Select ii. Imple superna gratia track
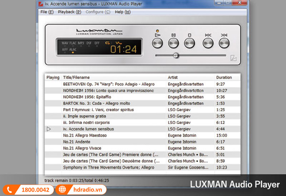The height and width of the screenshot is (196, 286). (x=143, y=116)
